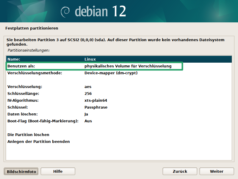The image size is (238, 179).
Task: Choose 'Anlegen der Partition beenden'
Action: click(38, 142)
